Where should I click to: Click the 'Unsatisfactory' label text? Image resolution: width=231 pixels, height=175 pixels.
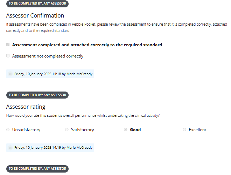pyautogui.click(x=26, y=130)
